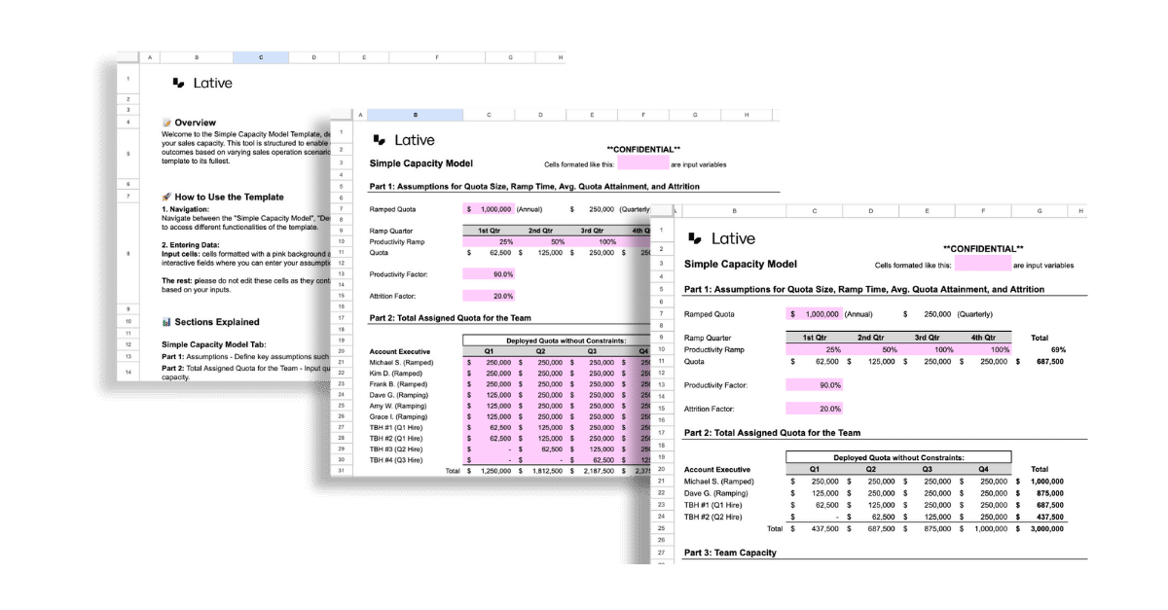The image size is (1168, 610).
Task: Click the '2. Entering Data:' label
Action: [191, 245]
